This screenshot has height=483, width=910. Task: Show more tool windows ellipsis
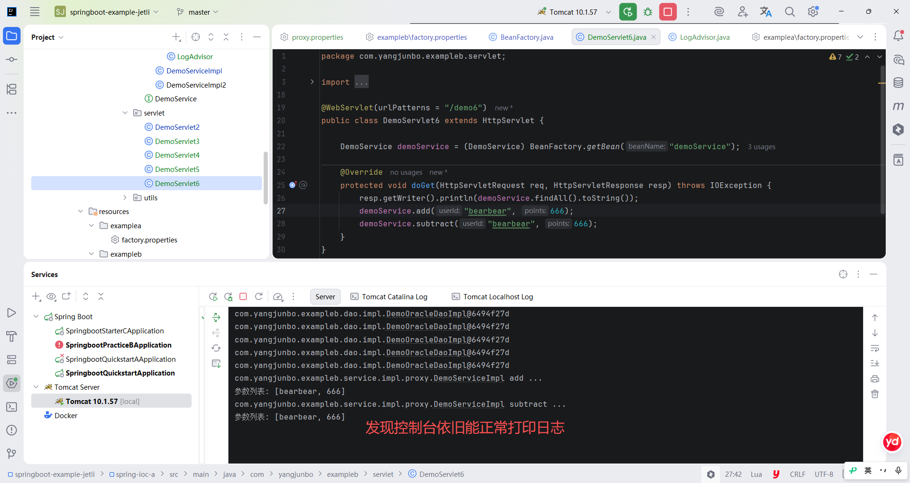[12, 113]
